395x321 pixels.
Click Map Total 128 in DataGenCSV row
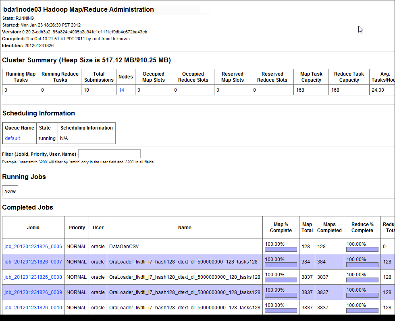(306, 246)
